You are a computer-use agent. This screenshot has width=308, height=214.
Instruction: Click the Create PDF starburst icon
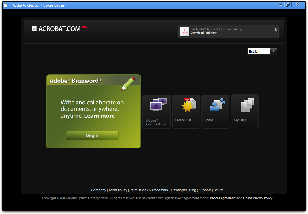(x=189, y=105)
